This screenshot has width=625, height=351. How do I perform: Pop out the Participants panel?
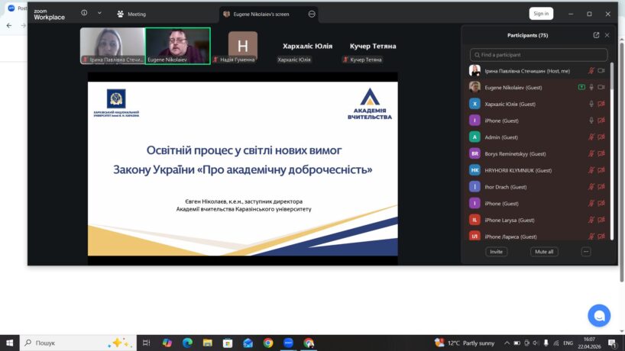pyautogui.click(x=596, y=35)
